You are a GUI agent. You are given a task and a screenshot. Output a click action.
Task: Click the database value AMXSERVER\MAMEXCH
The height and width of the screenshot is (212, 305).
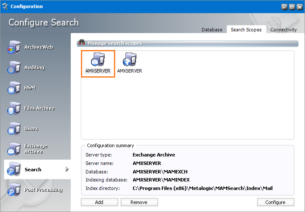click(160, 172)
